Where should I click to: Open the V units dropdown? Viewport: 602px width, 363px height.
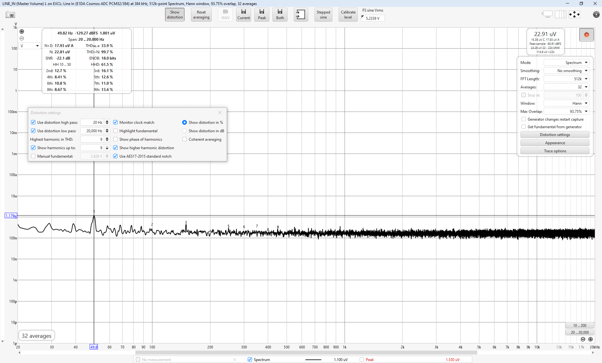(29, 46)
